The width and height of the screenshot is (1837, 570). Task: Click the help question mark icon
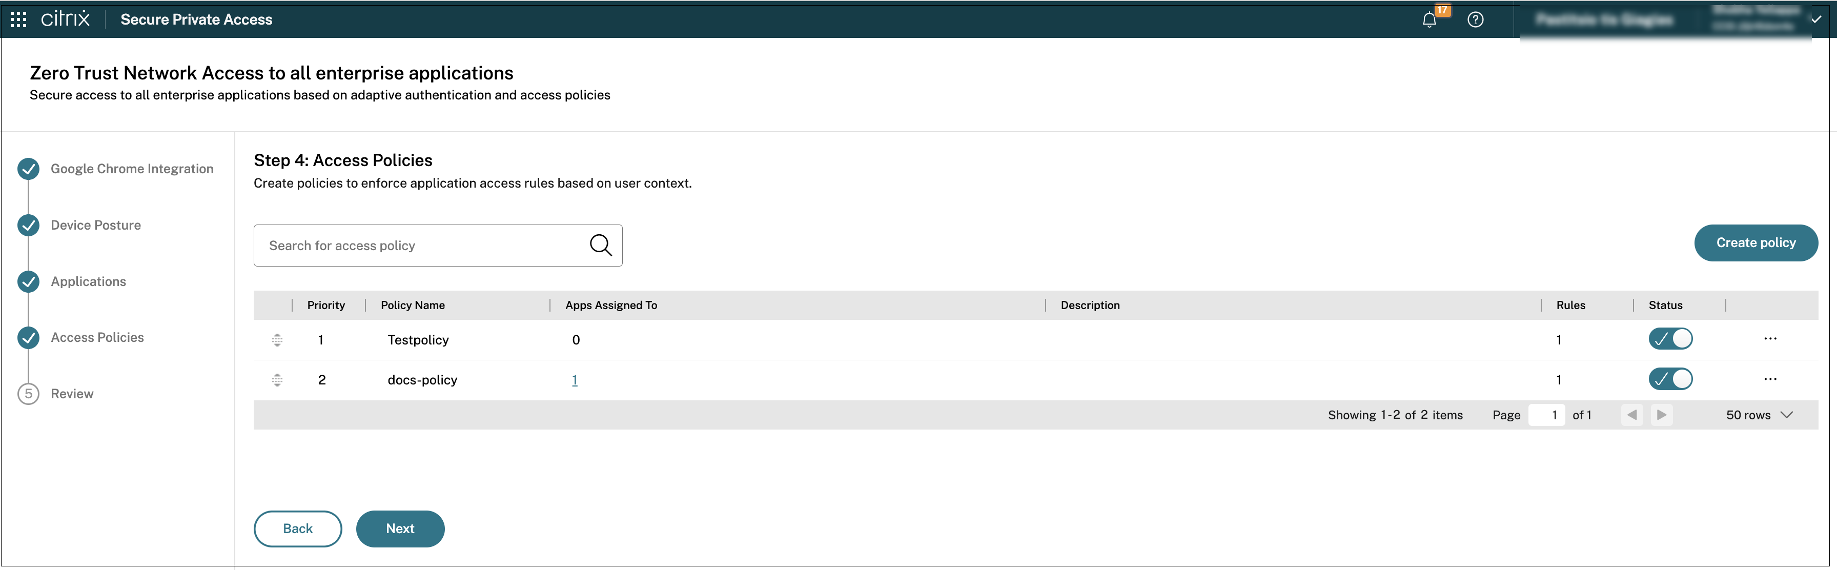(1475, 20)
